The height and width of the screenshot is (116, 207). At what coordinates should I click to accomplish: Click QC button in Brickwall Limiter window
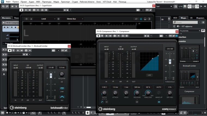63,50
